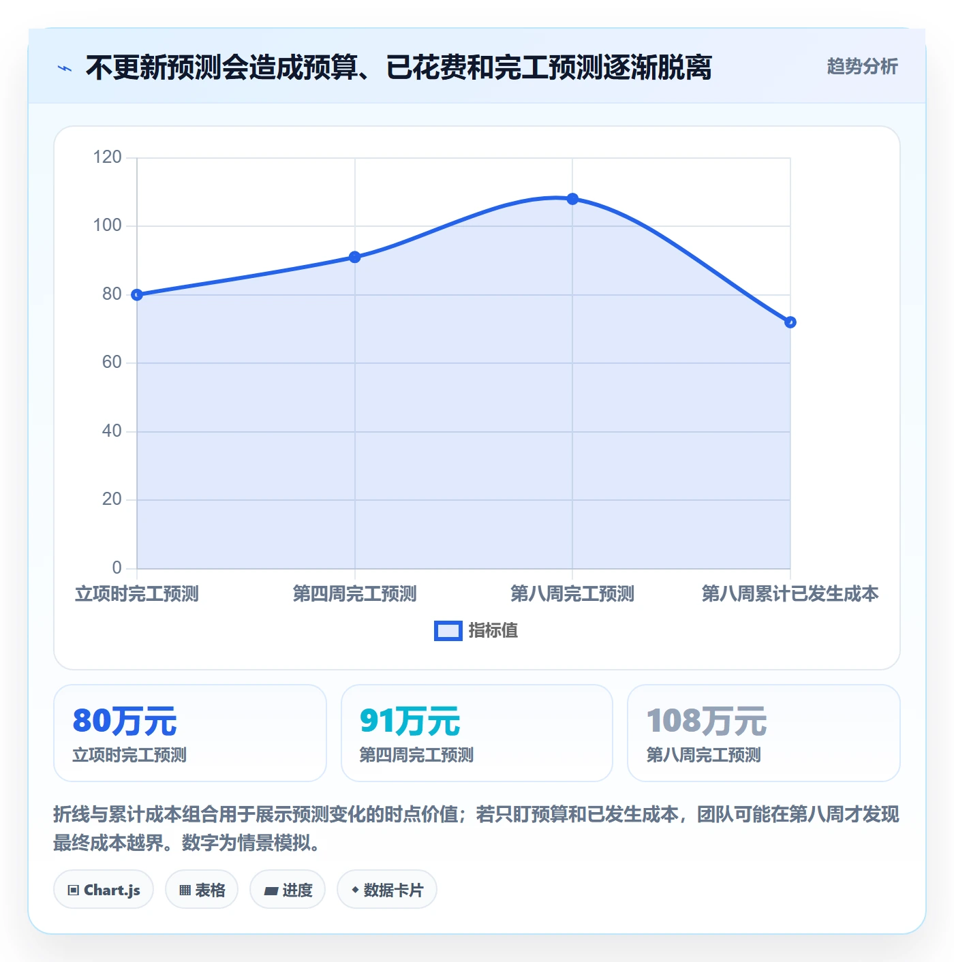Screen dimensions: 954x962
Task: Select the 第八周累计已发生成本 data point
Action: (790, 322)
